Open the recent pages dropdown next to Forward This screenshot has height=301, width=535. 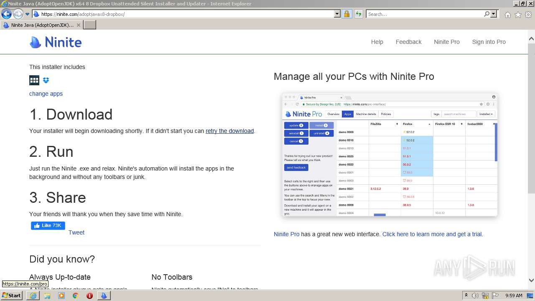[x=28, y=14]
